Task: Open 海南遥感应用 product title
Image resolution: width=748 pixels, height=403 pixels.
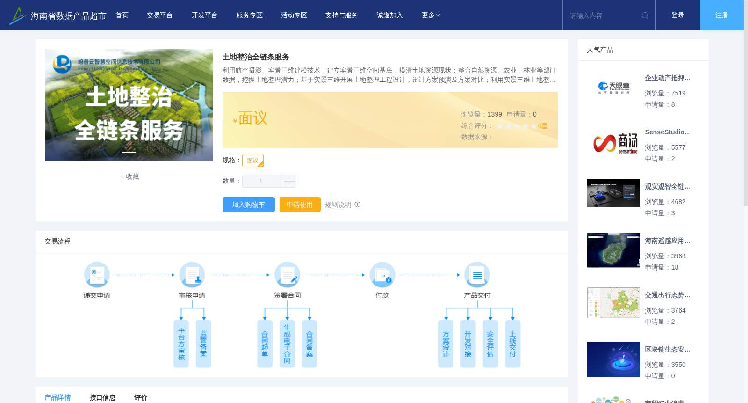Action: 668,241
